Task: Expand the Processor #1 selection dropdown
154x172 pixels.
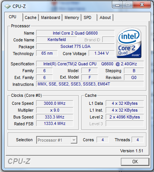Action: point(74,140)
